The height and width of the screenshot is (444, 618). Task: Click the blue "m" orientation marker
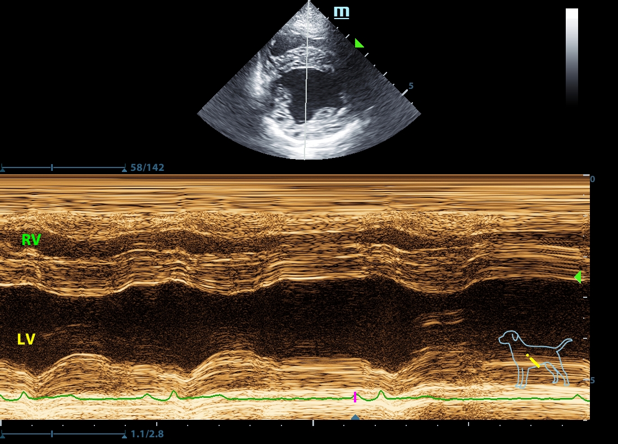point(340,12)
